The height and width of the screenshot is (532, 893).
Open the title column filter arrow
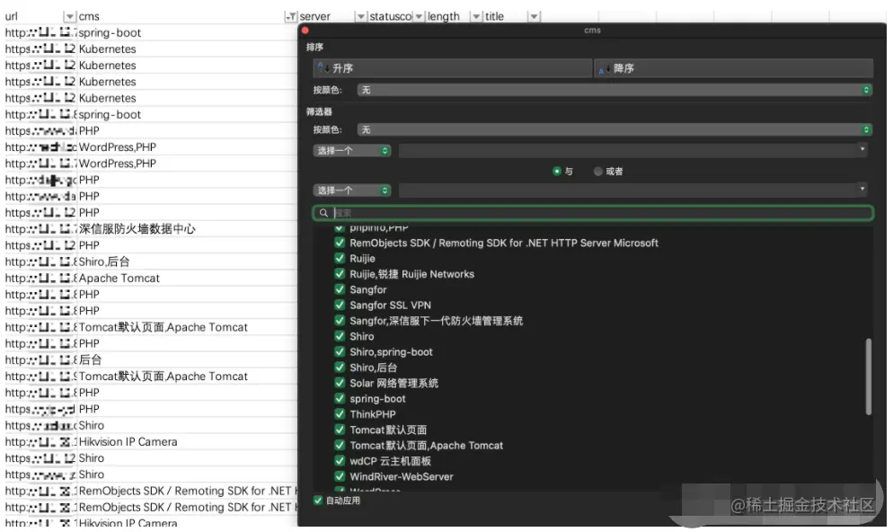point(535,16)
